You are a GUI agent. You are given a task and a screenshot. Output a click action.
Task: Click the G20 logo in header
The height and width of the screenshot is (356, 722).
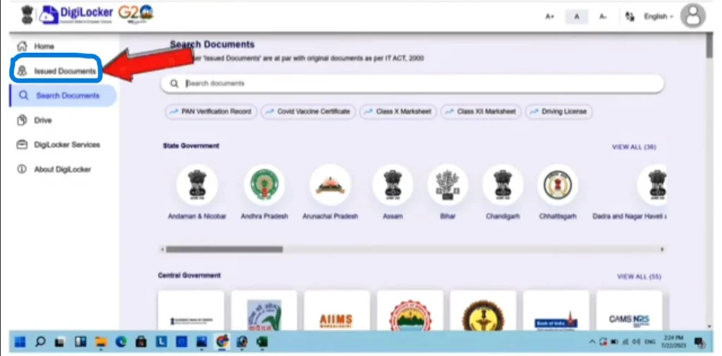click(136, 14)
